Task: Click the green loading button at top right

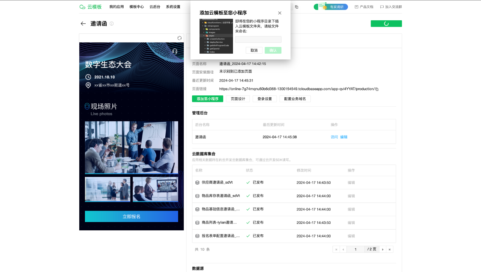Action: pyautogui.click(x=386, y=24)
